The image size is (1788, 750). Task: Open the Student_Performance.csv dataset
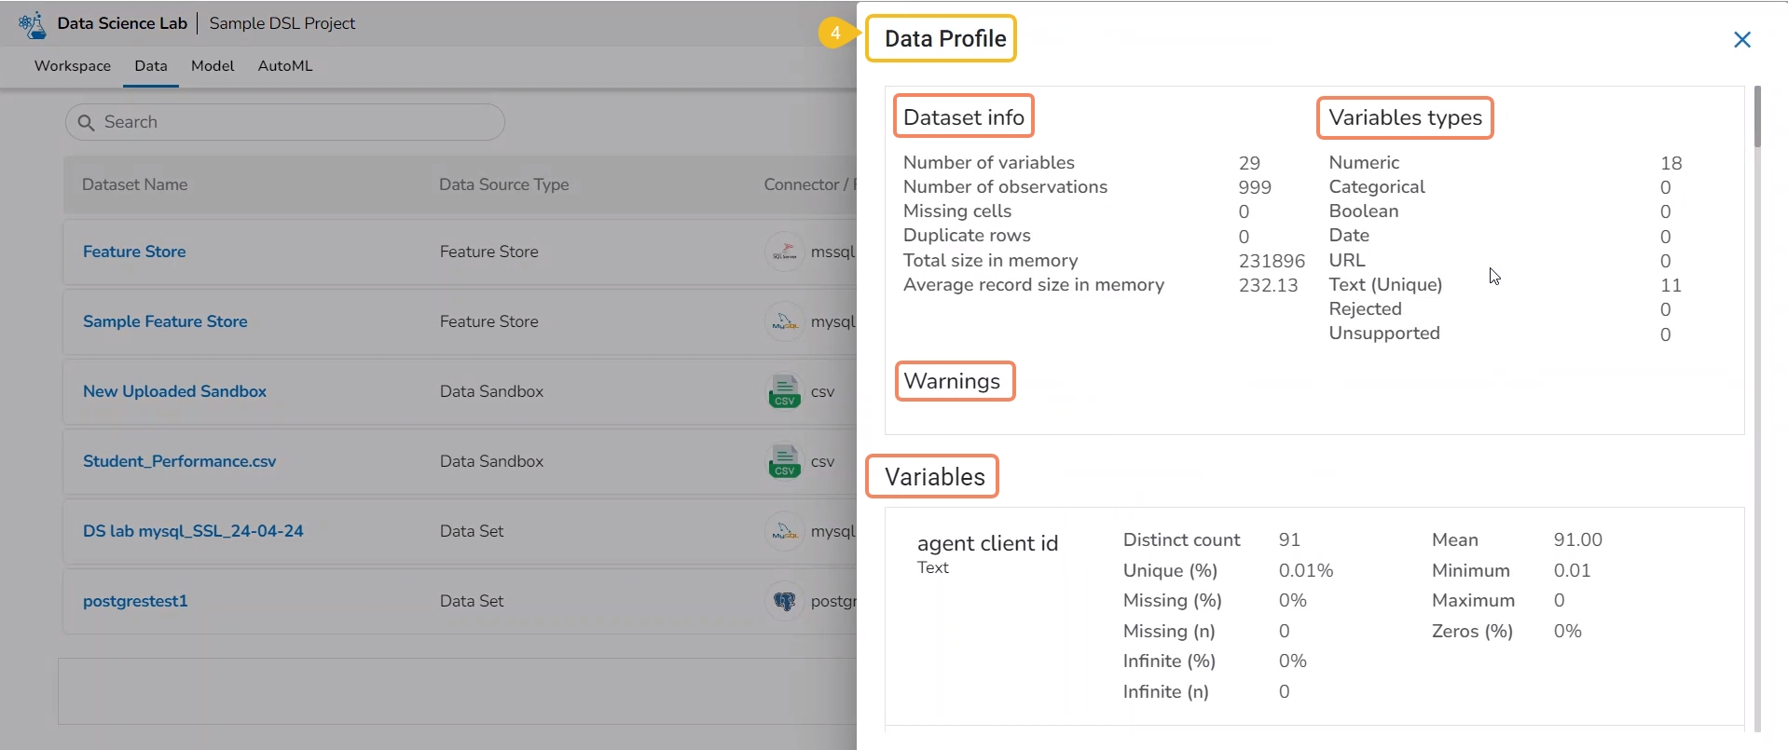tap(179, 461)
